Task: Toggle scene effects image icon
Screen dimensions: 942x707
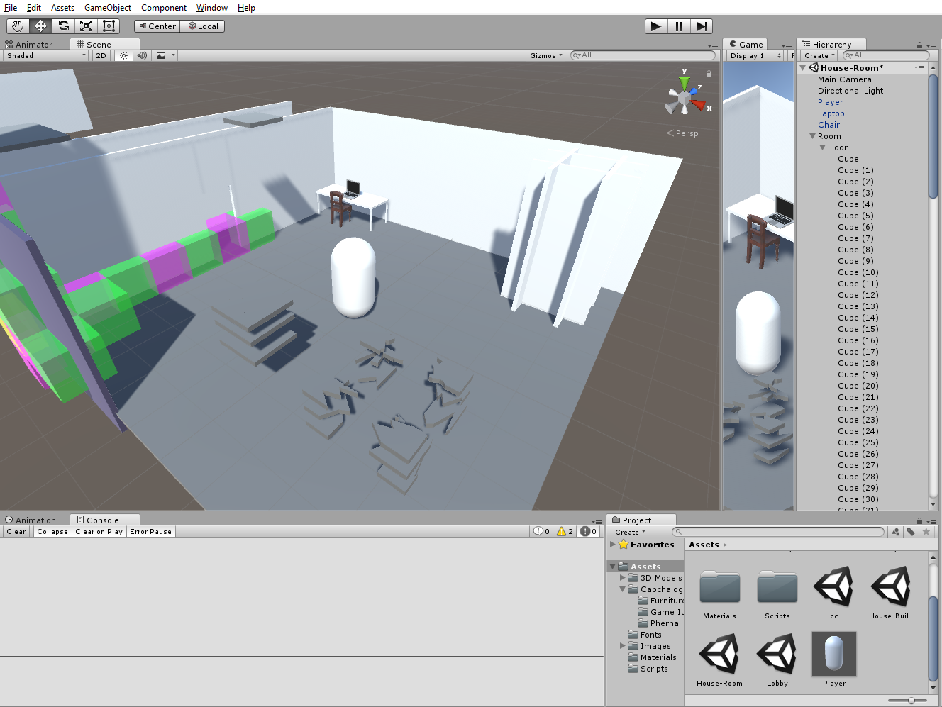Action: (161, 55)
